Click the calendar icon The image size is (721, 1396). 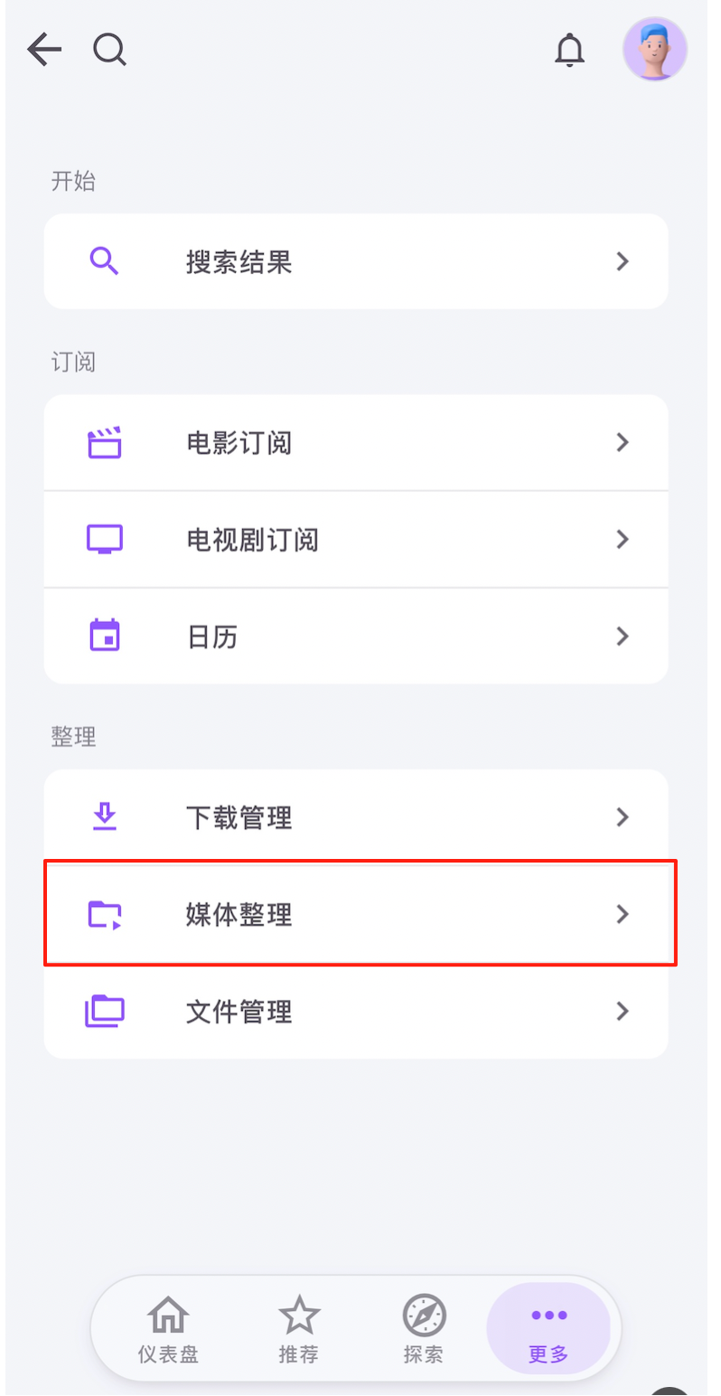105,636
